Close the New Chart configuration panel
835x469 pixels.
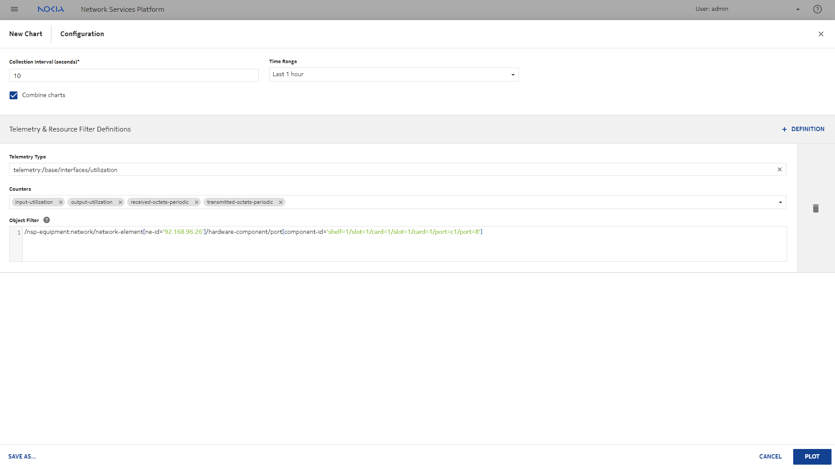click(x=821, y=34)
